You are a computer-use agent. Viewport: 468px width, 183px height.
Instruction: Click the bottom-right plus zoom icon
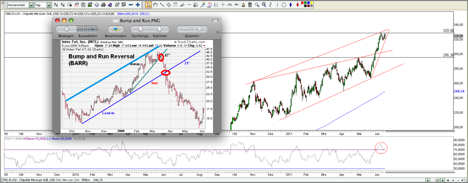(453, 180)
